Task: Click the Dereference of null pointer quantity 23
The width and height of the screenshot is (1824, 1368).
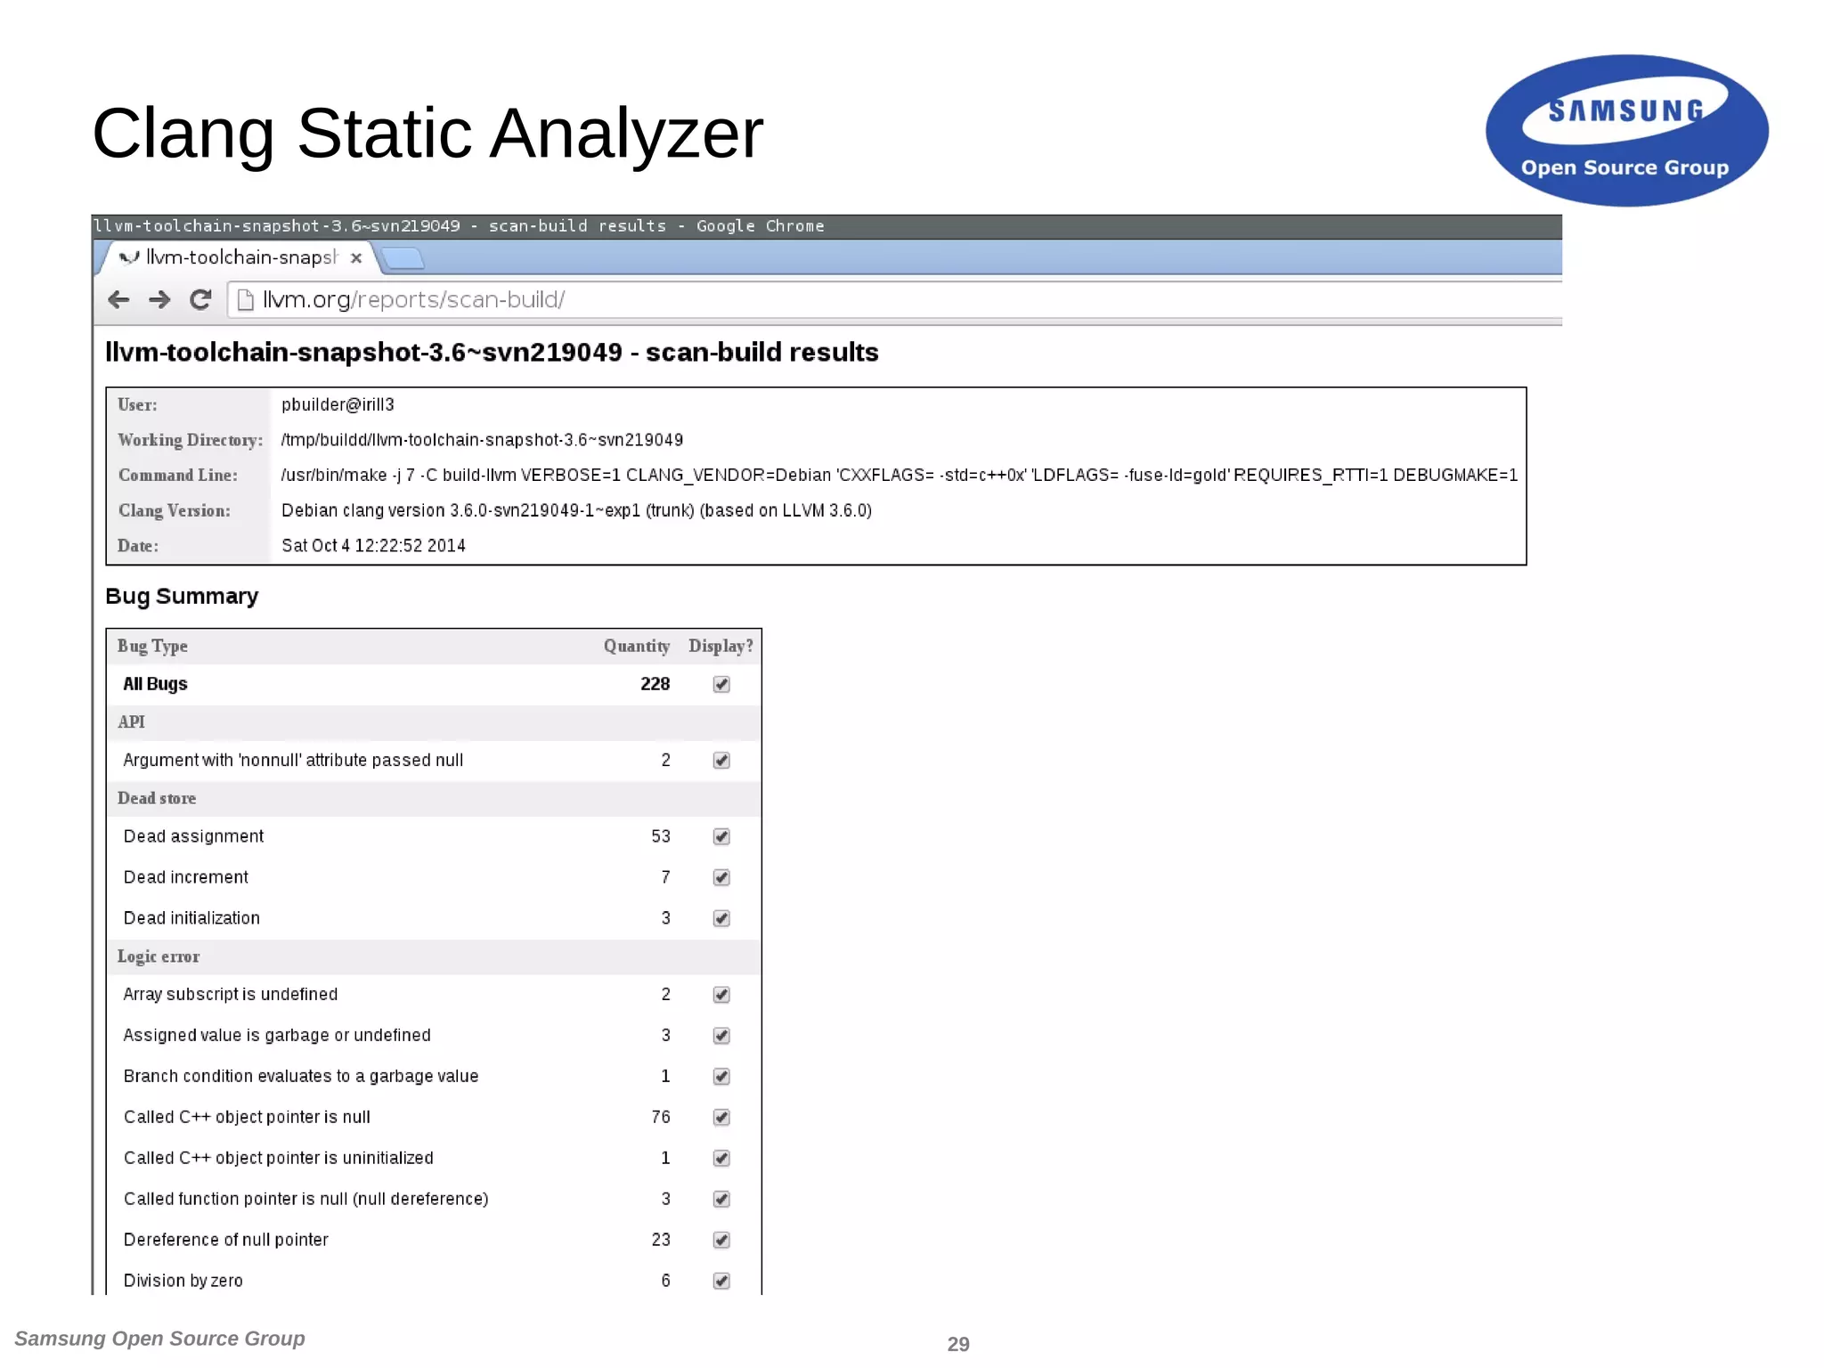Action: [660, 1241]
